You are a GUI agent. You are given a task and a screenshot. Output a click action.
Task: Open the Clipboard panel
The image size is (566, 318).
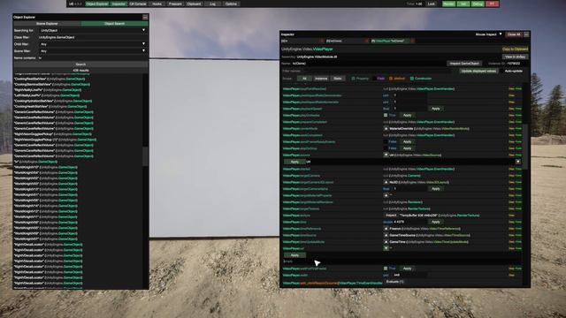194,4
